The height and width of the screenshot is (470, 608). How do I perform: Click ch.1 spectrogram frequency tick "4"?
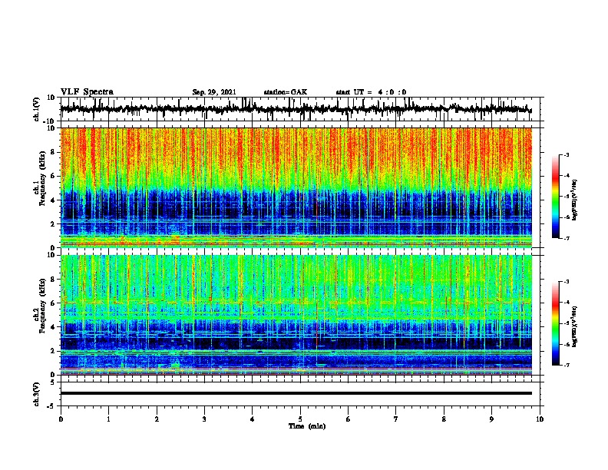click(x=53, y=200)
